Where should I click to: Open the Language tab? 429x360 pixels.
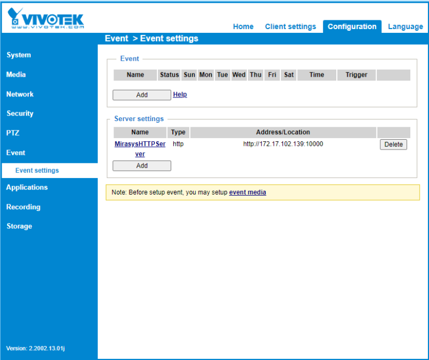pos(405,26)
